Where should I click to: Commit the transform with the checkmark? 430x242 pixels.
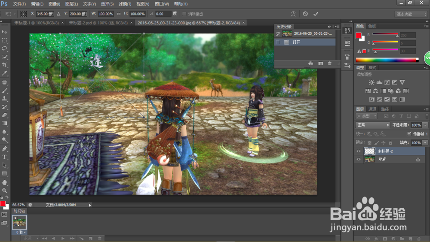click(x=316, y=14)
